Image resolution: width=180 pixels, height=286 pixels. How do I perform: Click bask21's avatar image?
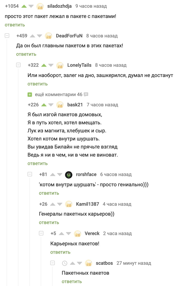(60, 104)
